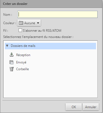Click the Annuler button
103x113 pixels.
91,107
